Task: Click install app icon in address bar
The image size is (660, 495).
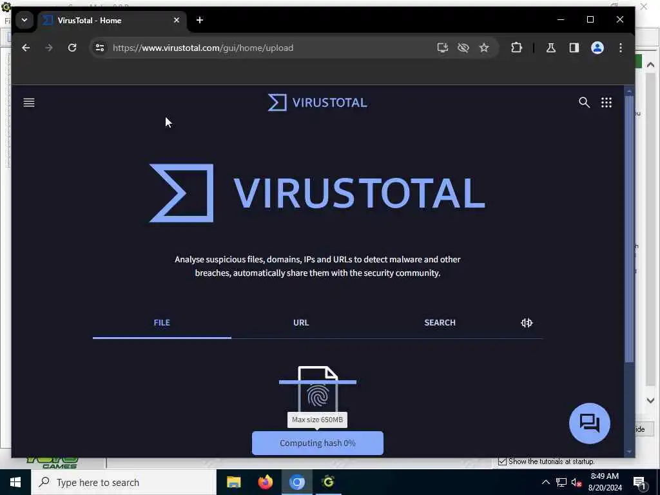Action: click(442, 48)
